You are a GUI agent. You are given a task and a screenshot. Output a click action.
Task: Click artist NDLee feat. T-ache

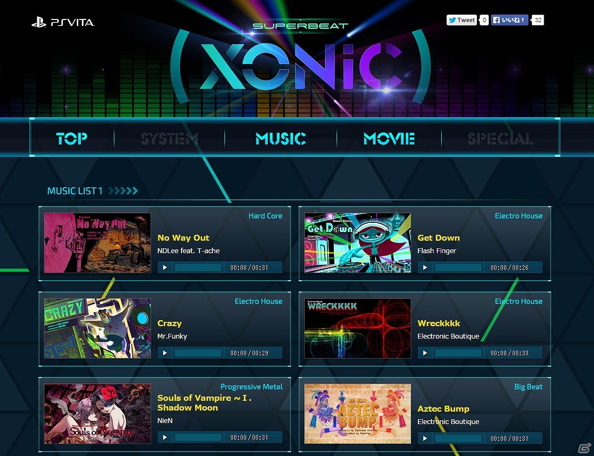pyautogui.click(x=188, y=250)
